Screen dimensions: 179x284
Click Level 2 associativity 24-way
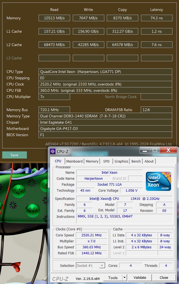click(x=165, y=247)
